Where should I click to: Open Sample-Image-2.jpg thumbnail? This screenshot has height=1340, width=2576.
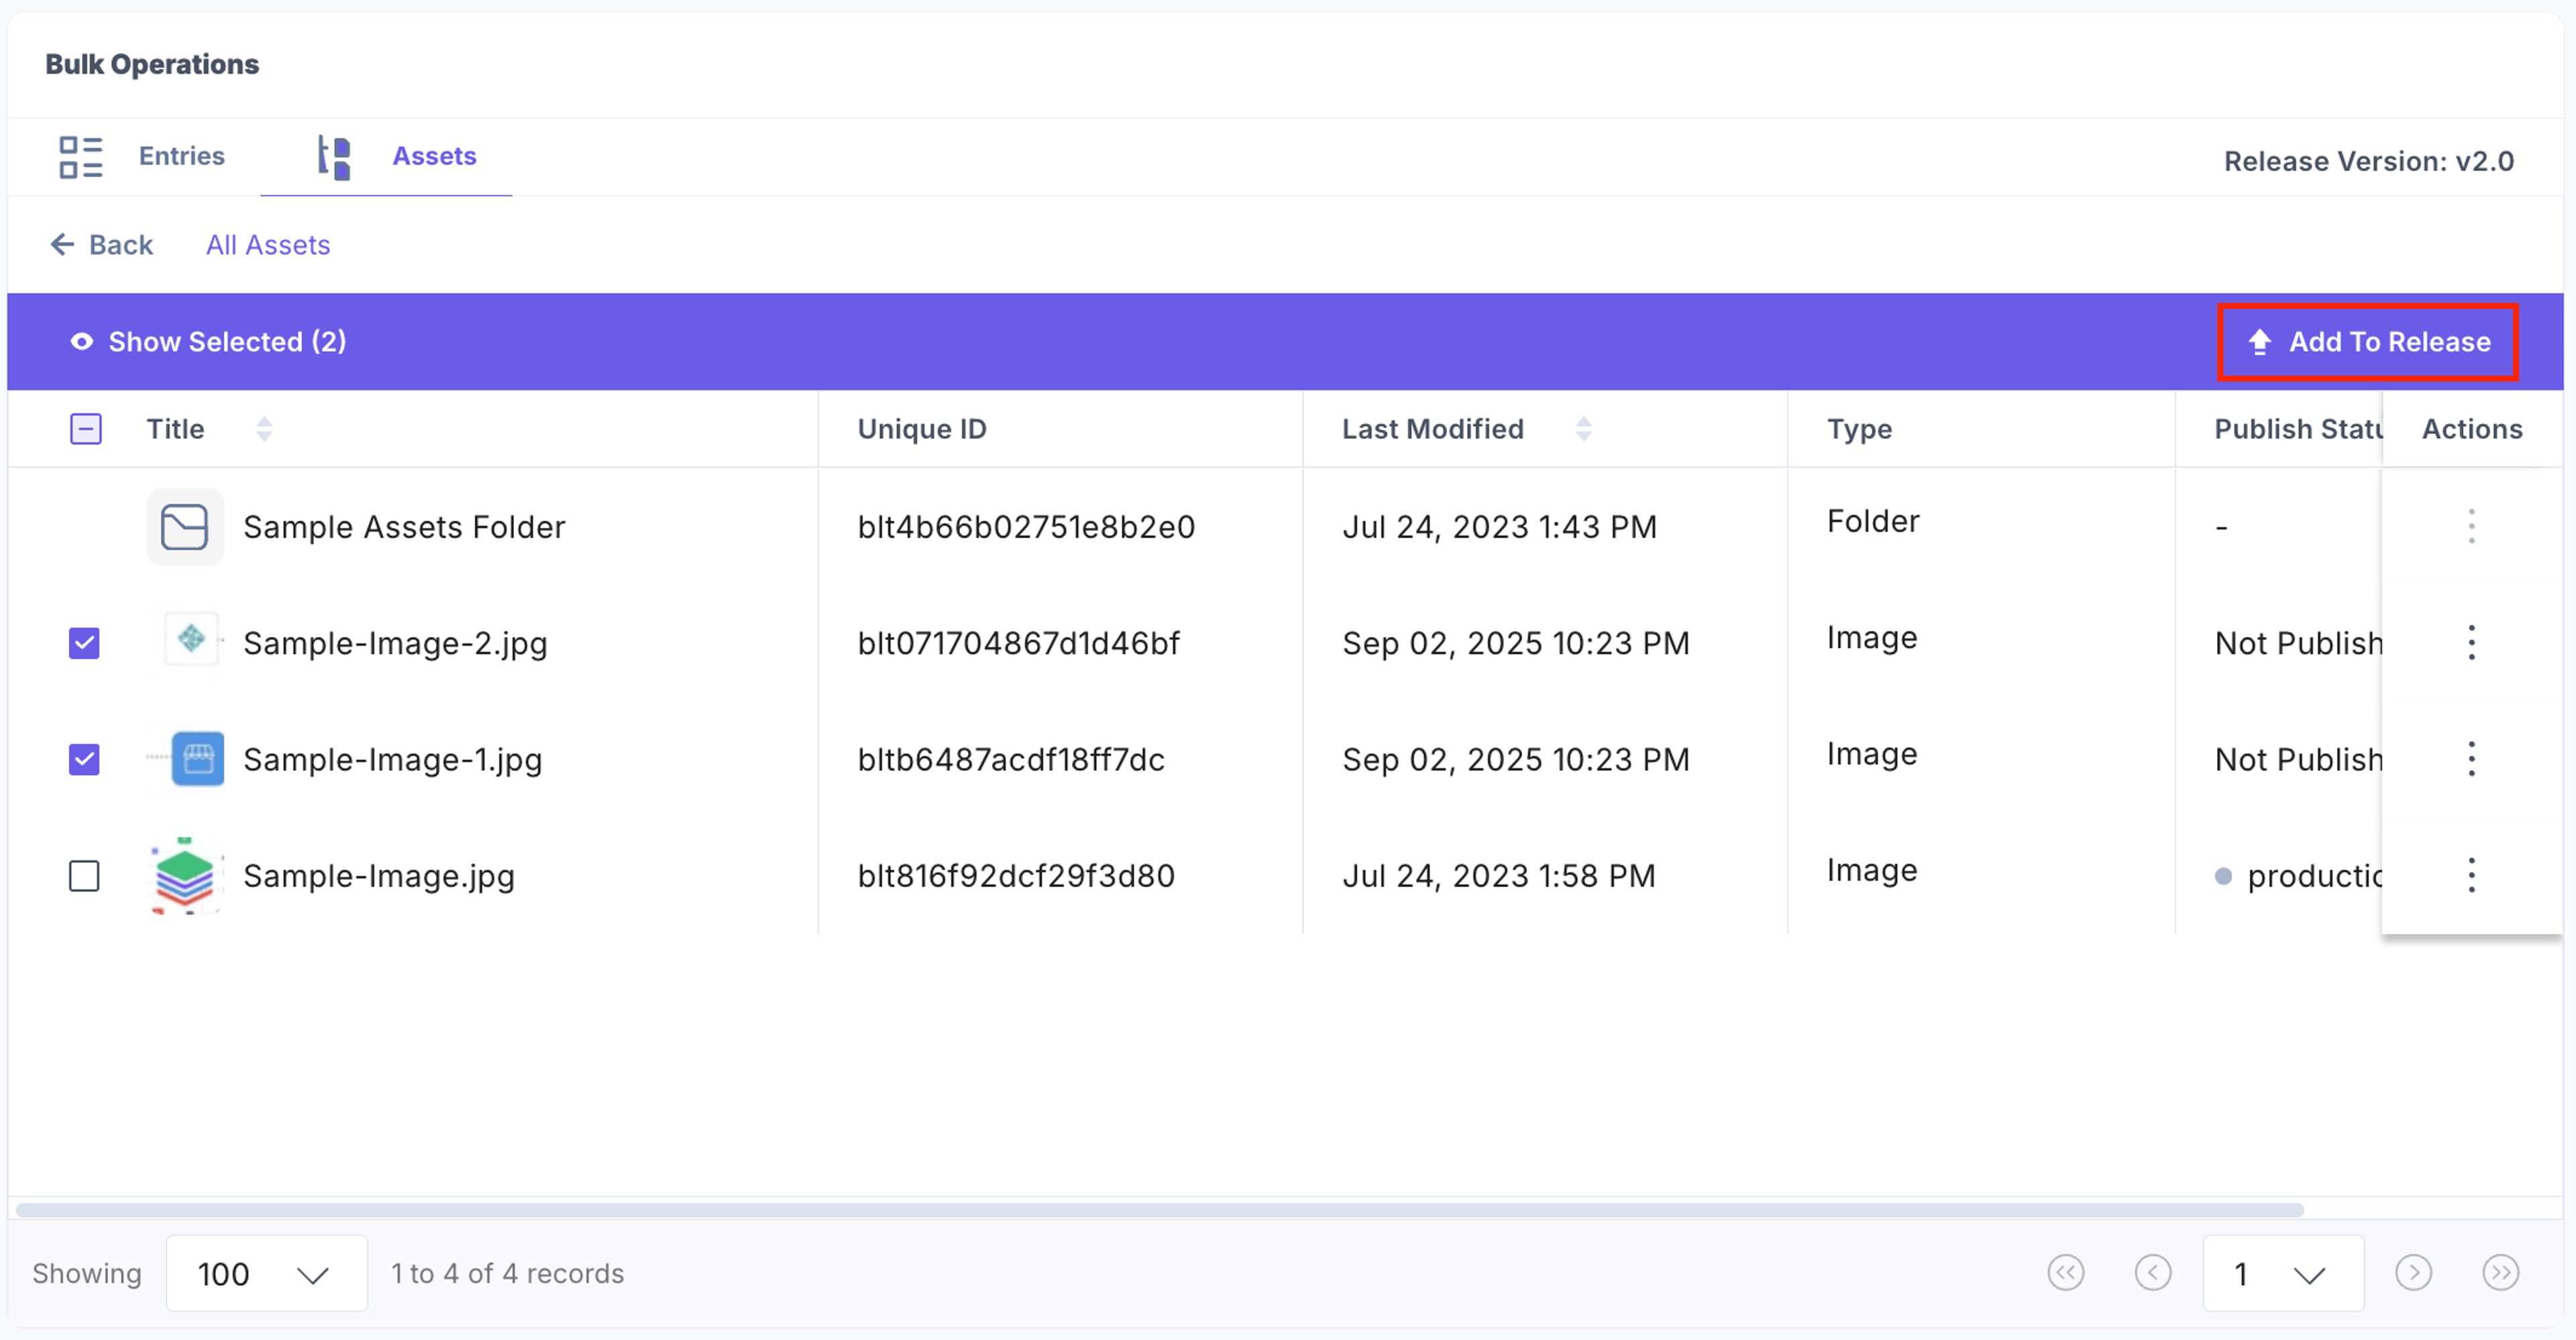click(x=191, y=639)
